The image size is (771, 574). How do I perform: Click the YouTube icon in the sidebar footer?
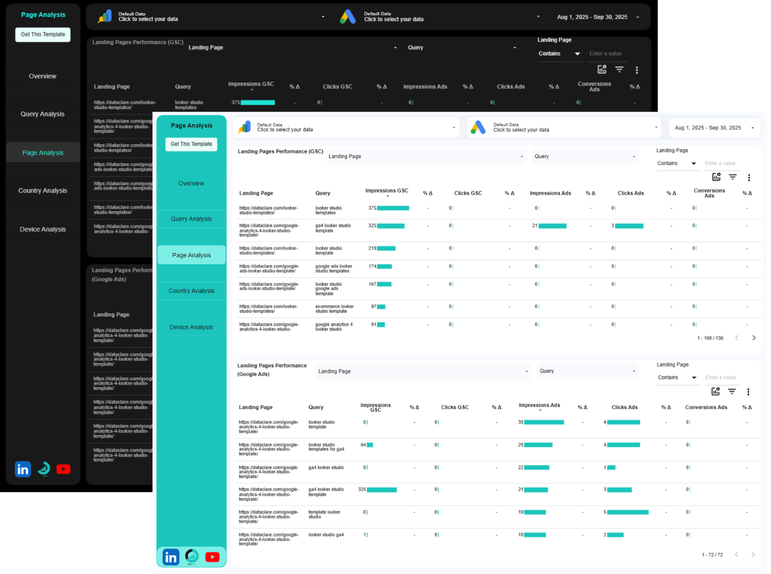click(x=212, y=557)
